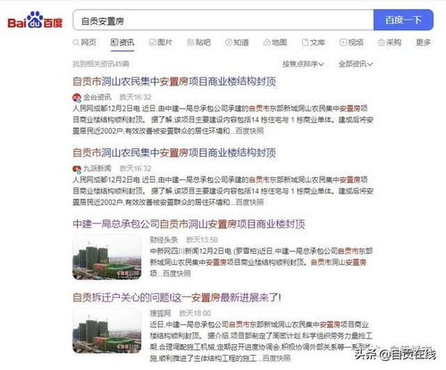The width and height of the screenshot is (446, 370).
Task: Click the Baidu logo
Action: [35, 20]
